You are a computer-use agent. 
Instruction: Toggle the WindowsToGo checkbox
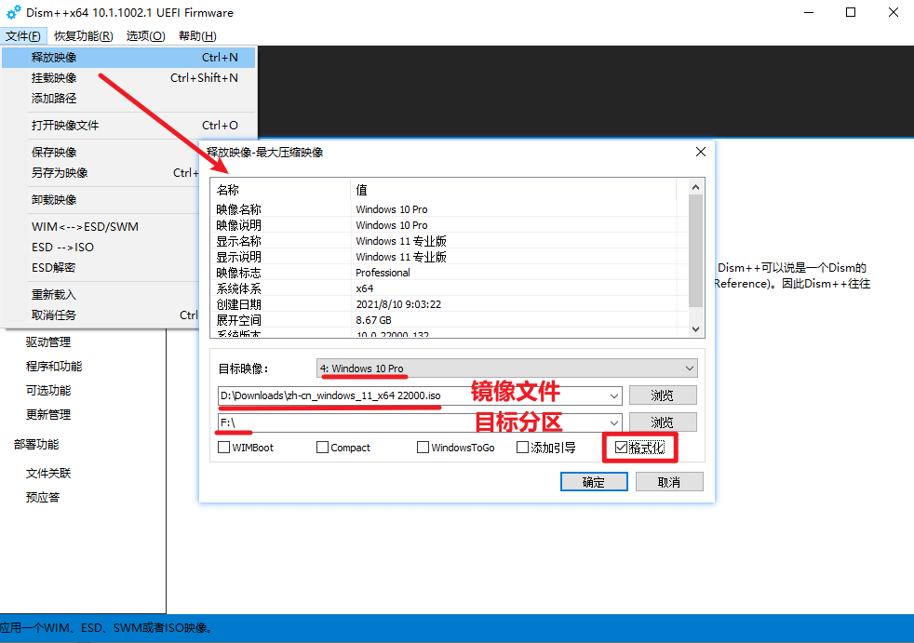(423, 448)
